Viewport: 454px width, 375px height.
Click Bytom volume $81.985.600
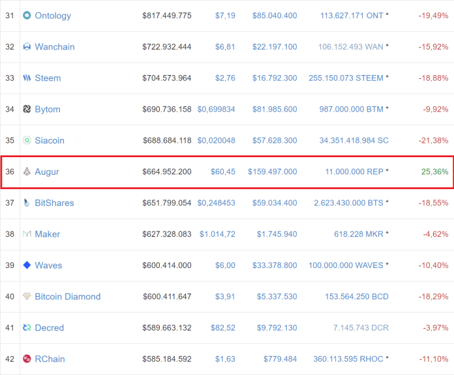click(x=275, y=110)
